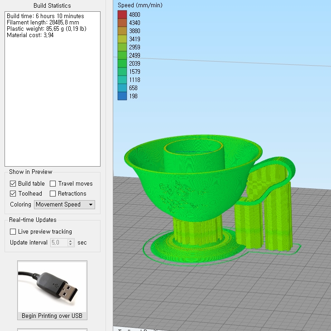331x331 pixels.
Task: Select the Build time statistics line
Action: tap(45, 16)
